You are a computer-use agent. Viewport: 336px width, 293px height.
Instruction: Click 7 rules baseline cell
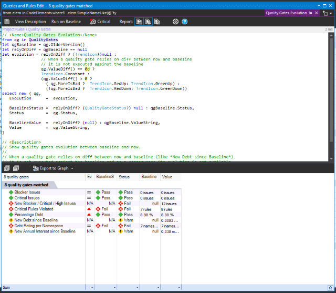(146, 209)
